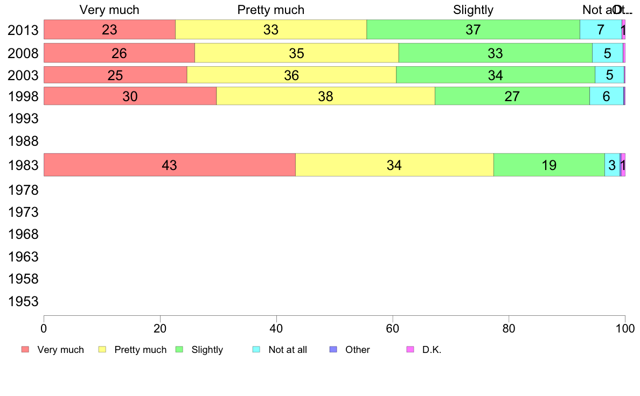Click the blue Other legend swatch
640x396 pixels.
pyautogui.click(x=333, y=350)
